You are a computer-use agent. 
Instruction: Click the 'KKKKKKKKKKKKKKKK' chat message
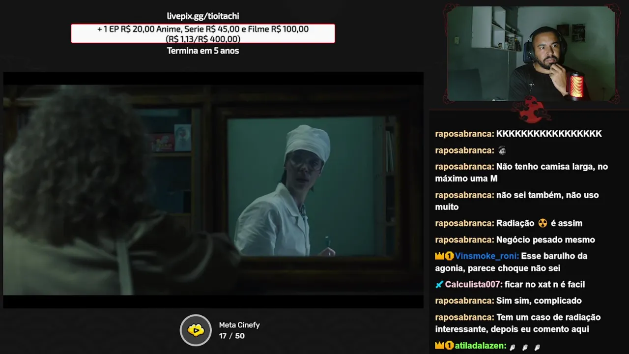(549, 134)
